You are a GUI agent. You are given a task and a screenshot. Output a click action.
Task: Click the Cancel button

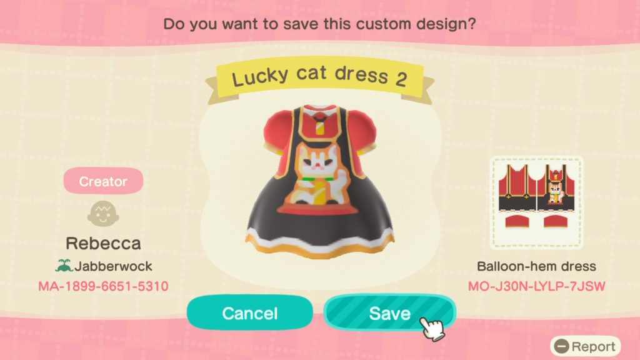point(250,313)
